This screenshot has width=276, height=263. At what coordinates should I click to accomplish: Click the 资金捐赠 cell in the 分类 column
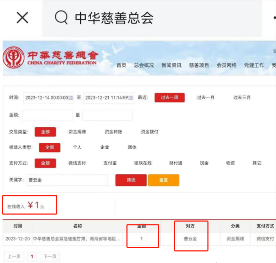[x=235, y=239]
